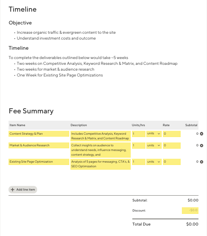The width and height of the screenshot is (207, 236).
Task: Remove the Content Strategy & Plan line item
Action: click(x=202, y=134)
